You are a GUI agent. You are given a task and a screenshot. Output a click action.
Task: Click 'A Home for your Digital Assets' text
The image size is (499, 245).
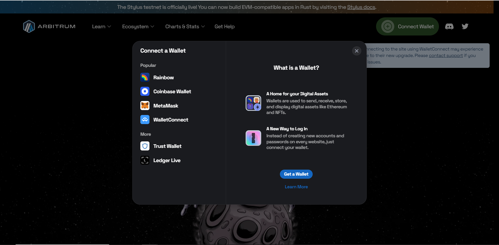tap(297, 94)
